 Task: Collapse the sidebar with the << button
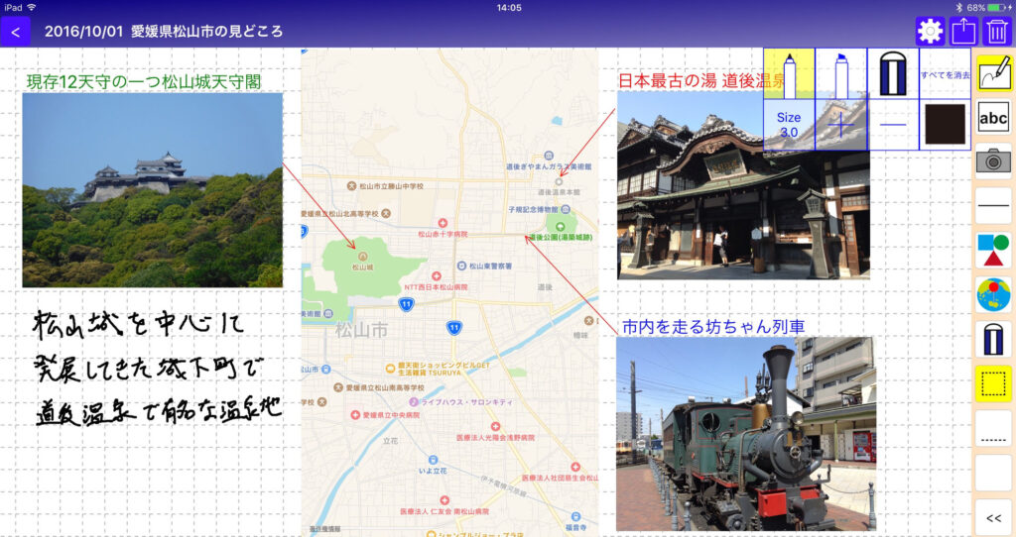(x=993, y=517)
